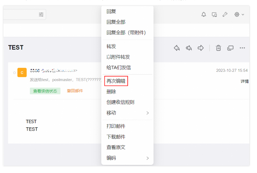Click the forward arrow icon
The width and height of the screenshot is (257, 173).
pyautogui.click(x=201, y=48)
